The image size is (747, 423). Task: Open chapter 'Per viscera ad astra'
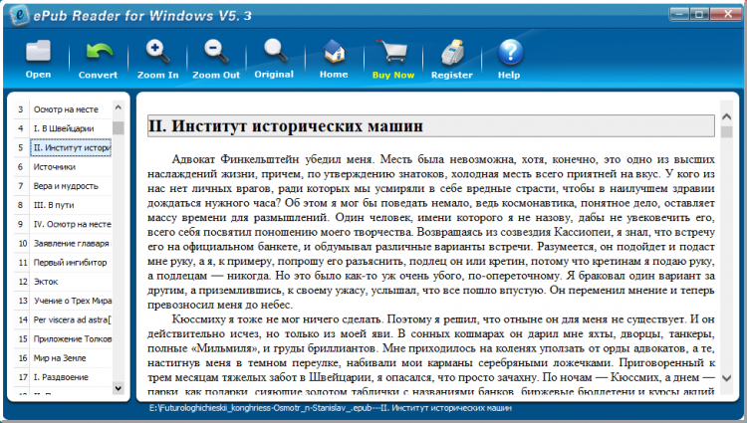pyautogui.click(x=72, y=319)
